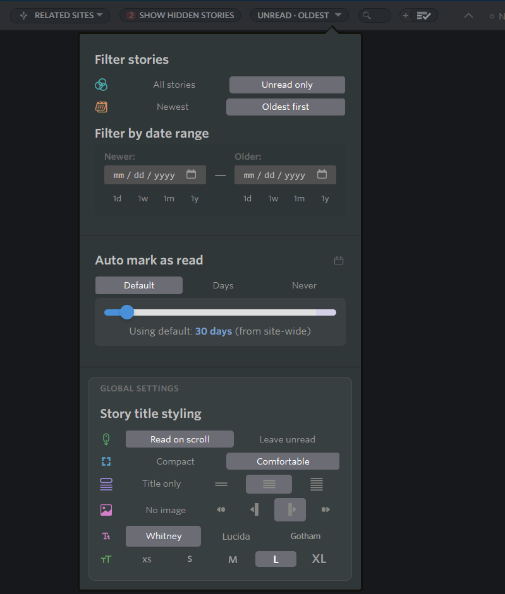Choose the four-line content preview icon
505x594 pixels.
(x=317, y=484)
